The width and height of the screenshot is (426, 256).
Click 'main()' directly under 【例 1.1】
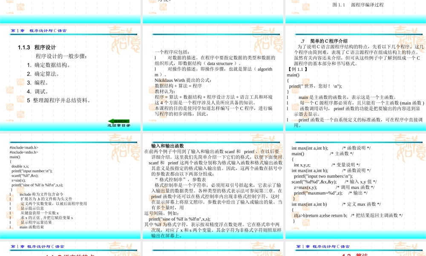click(x=293, y=75)
